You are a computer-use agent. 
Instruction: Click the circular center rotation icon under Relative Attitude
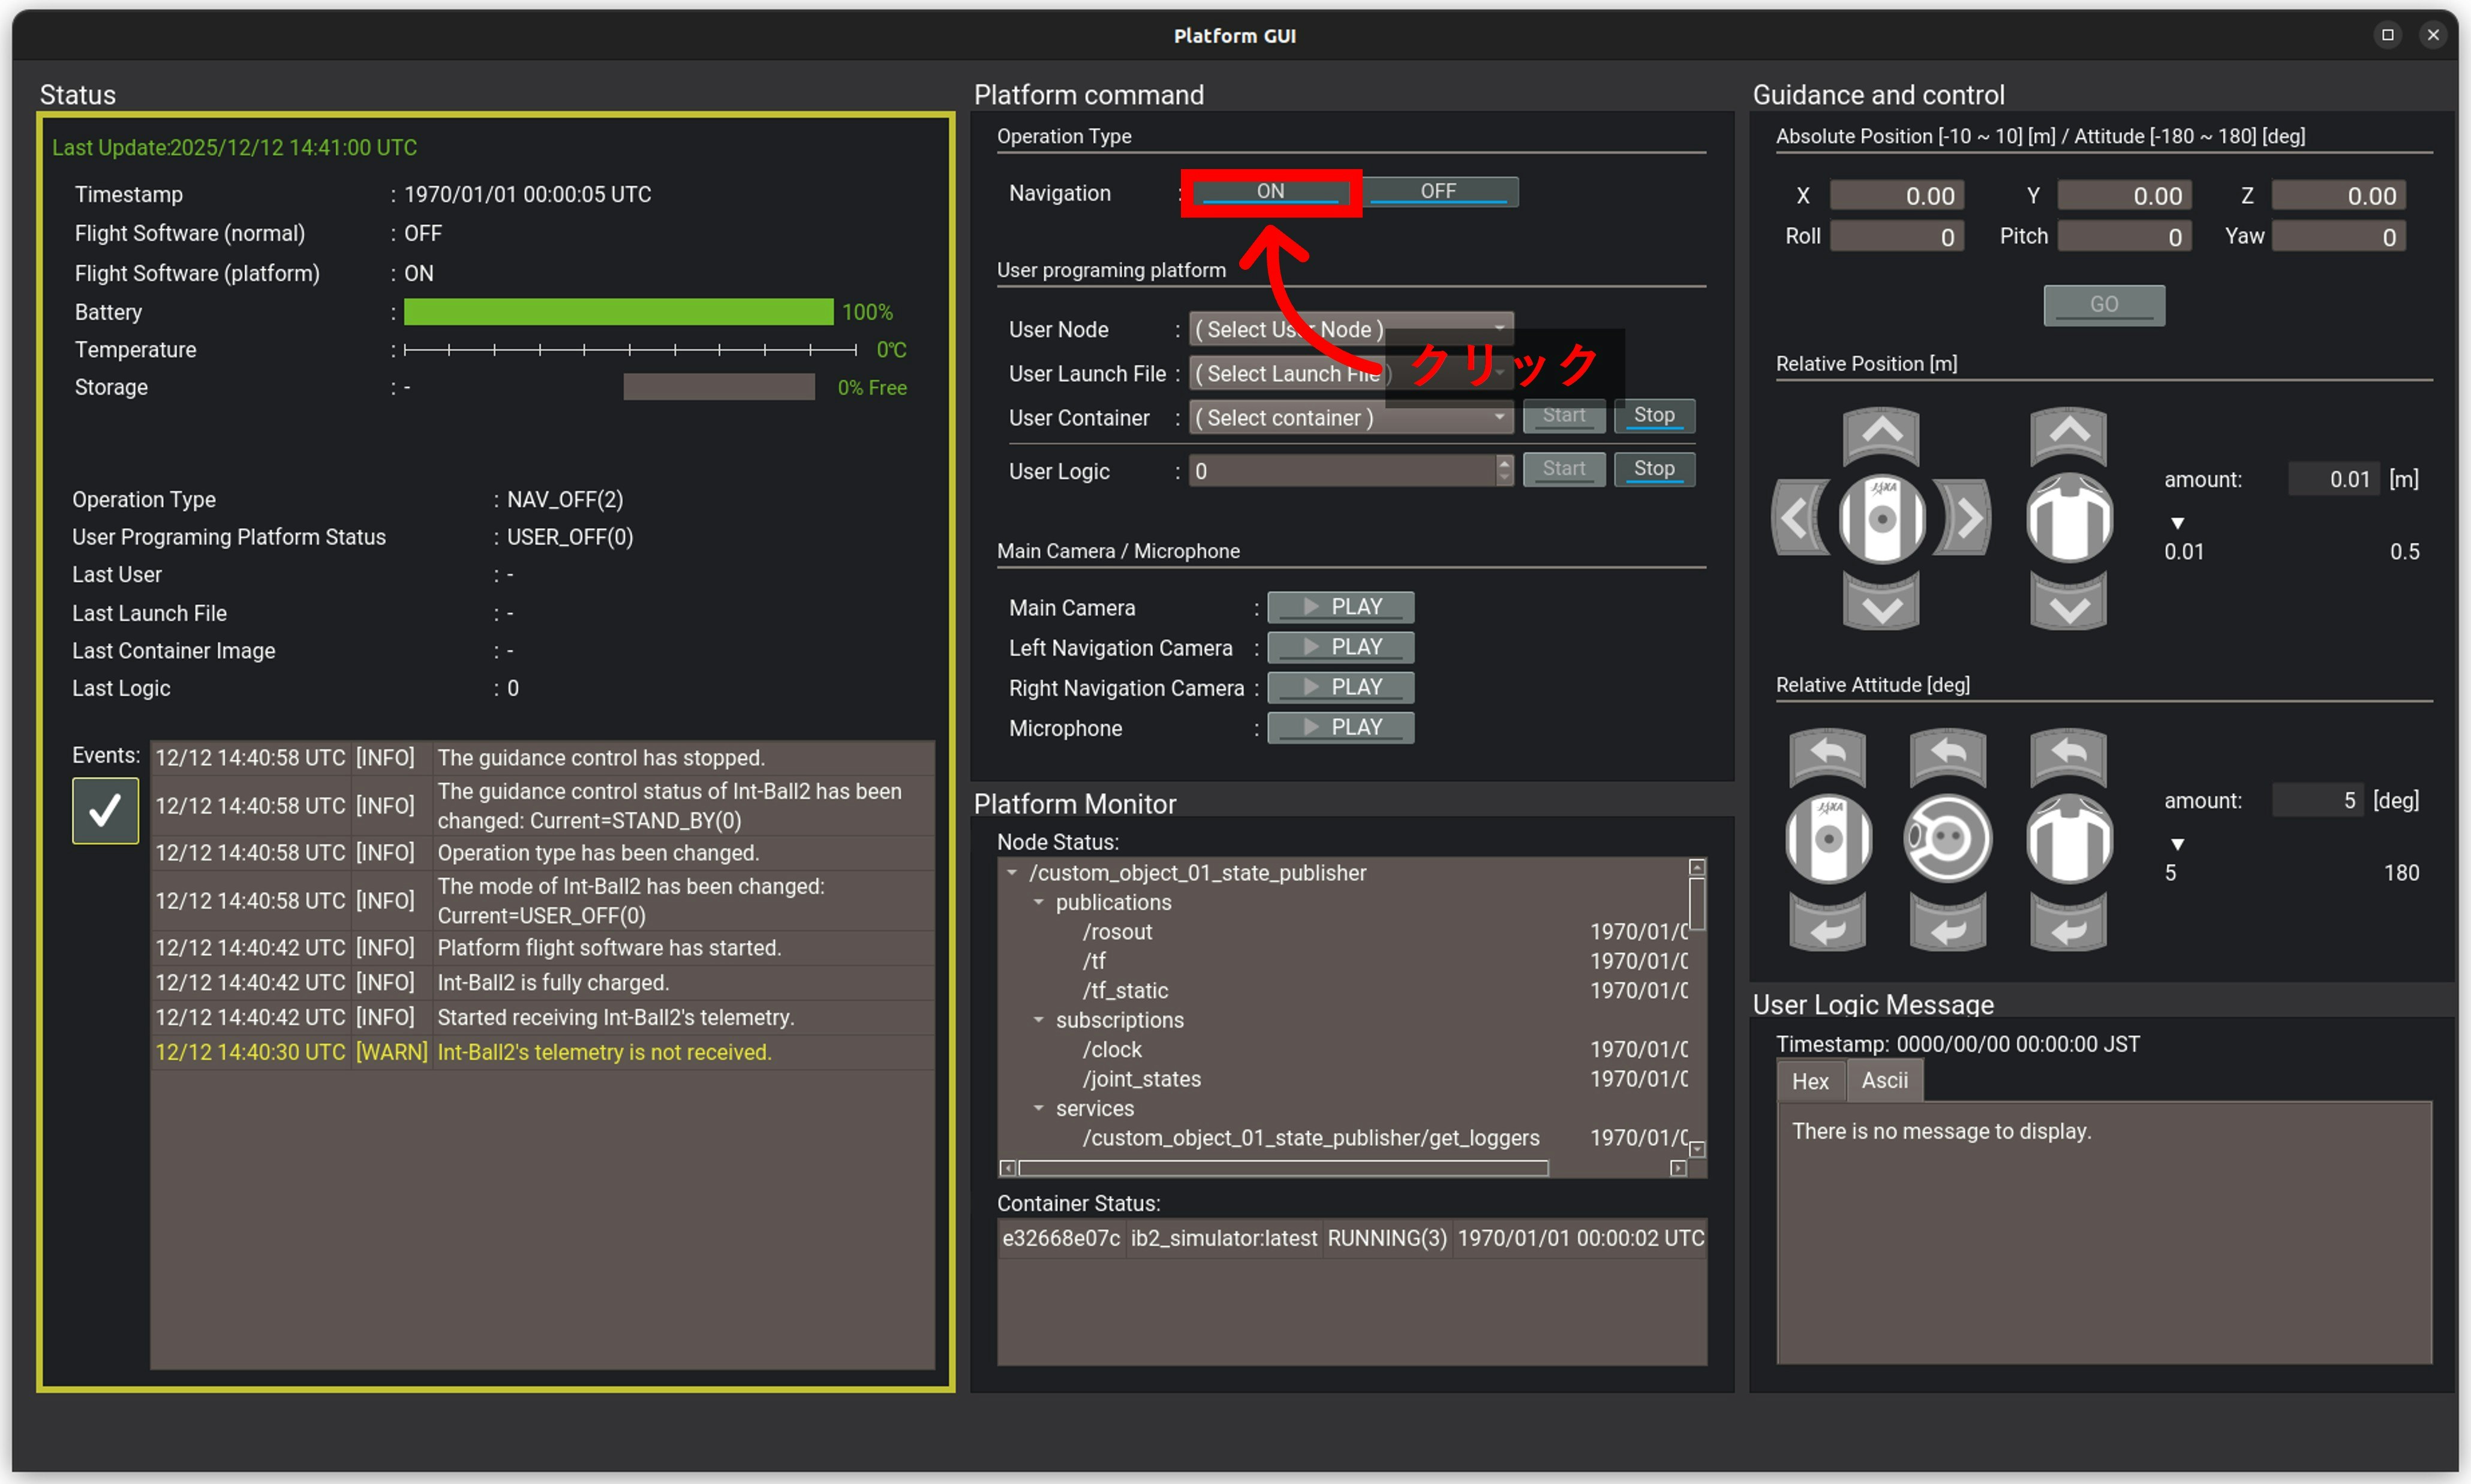(1947, 838)
